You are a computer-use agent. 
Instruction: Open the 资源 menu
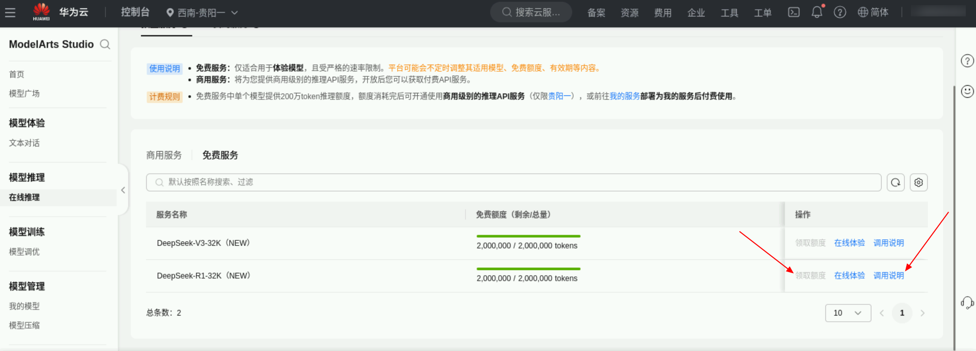(x=629, y=13)
